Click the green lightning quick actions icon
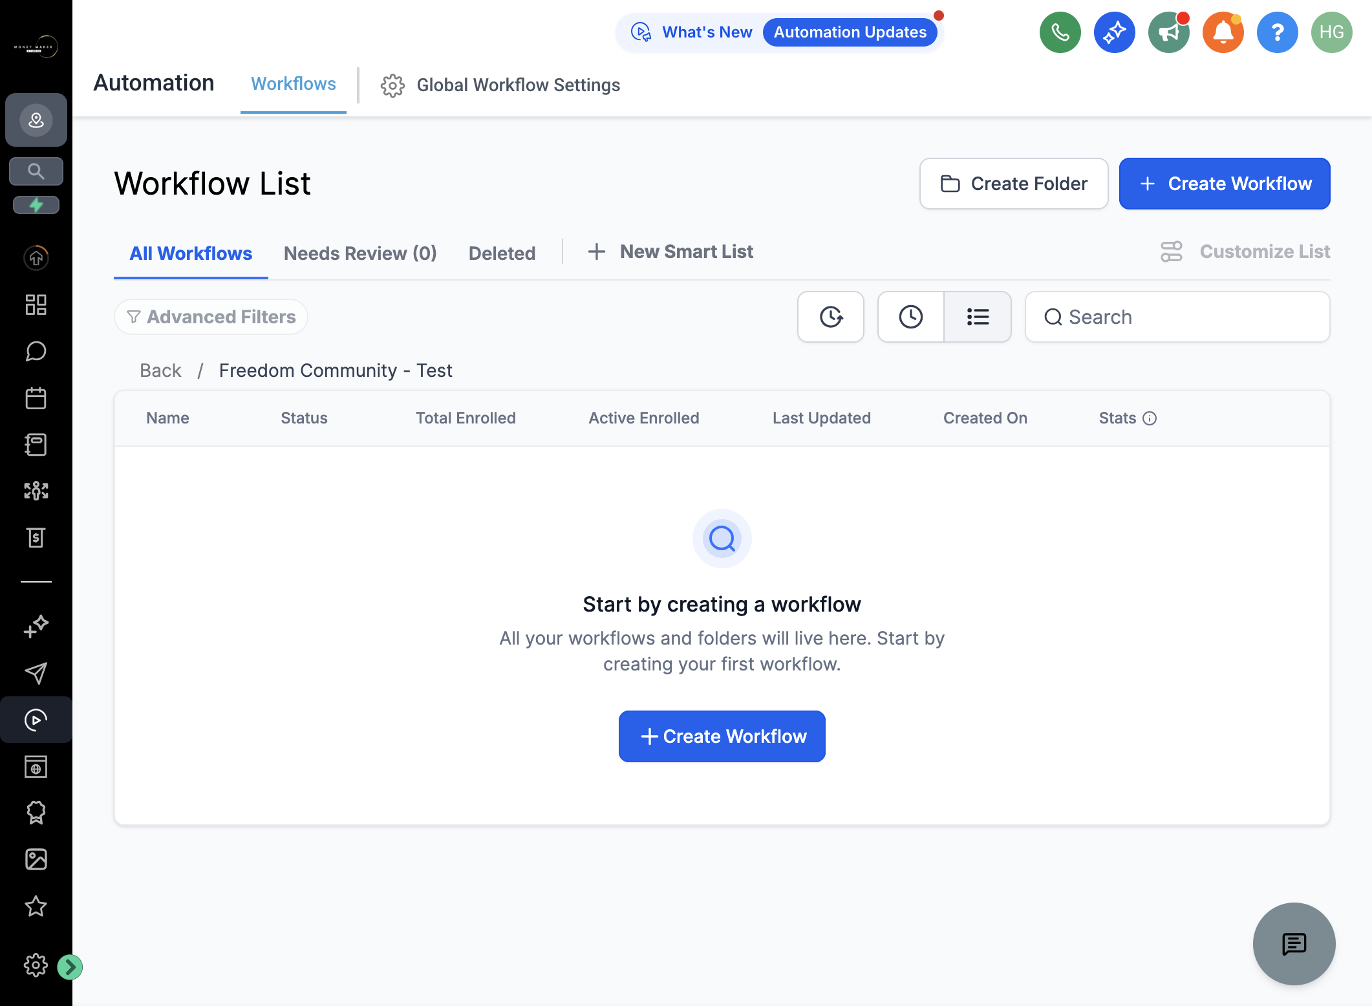 point(36,205)
